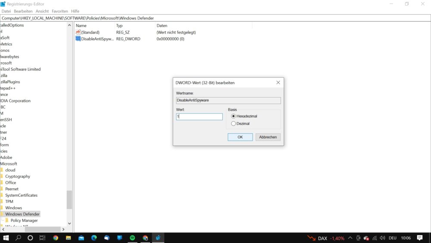Open the Windows Start menu
This screenshot has height=243, width=431.
[x=6, y=238]
